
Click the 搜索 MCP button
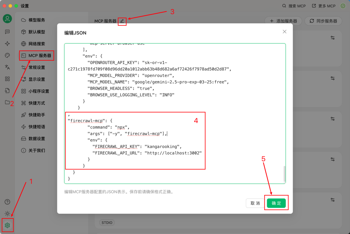tap(294, 6)
